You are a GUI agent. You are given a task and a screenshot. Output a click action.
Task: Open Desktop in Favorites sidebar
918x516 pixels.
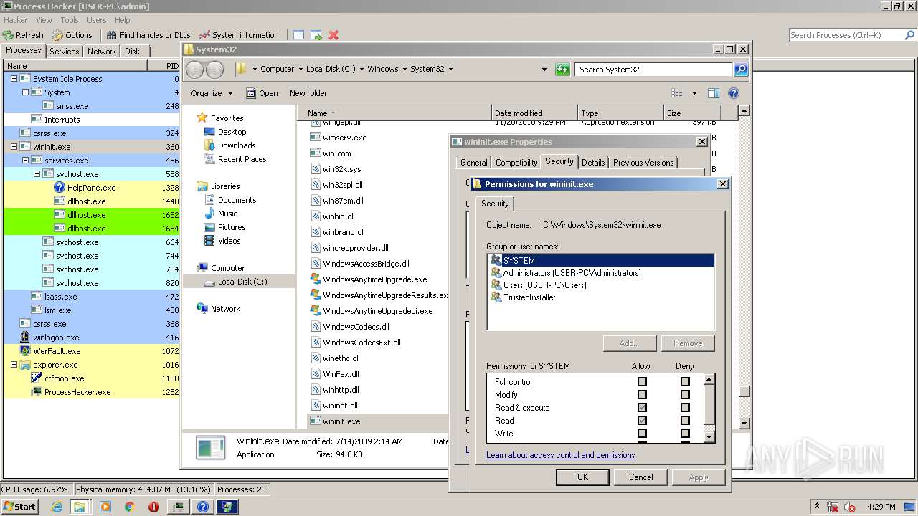tap(232, 132)
